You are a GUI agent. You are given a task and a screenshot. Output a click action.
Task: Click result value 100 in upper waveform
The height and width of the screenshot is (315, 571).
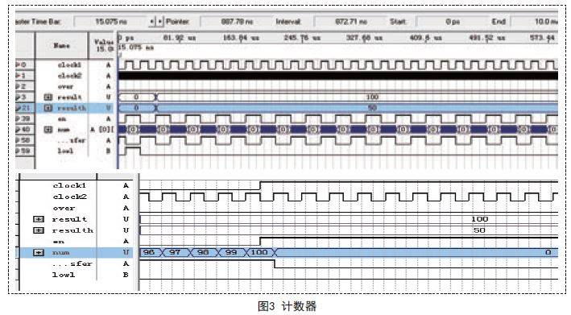372,97
